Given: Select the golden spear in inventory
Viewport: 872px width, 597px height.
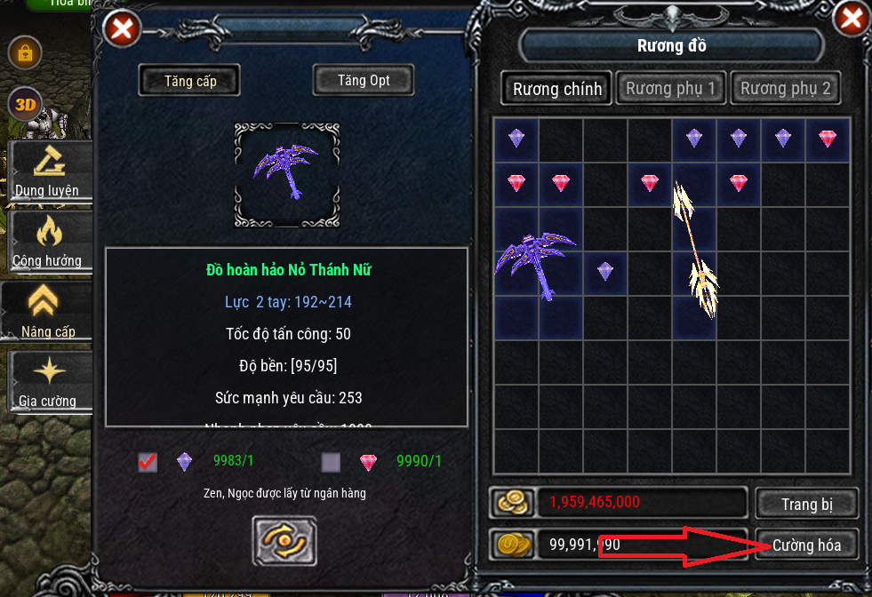Looking at the screenshot, I should (694, 249).
